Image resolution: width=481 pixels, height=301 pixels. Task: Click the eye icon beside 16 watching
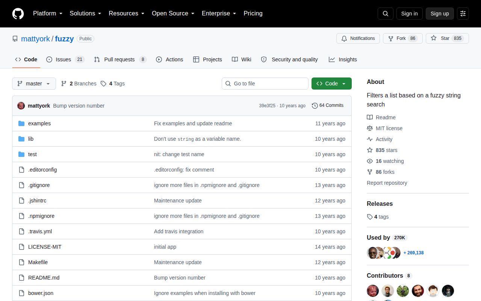click(x=370, y=161)
